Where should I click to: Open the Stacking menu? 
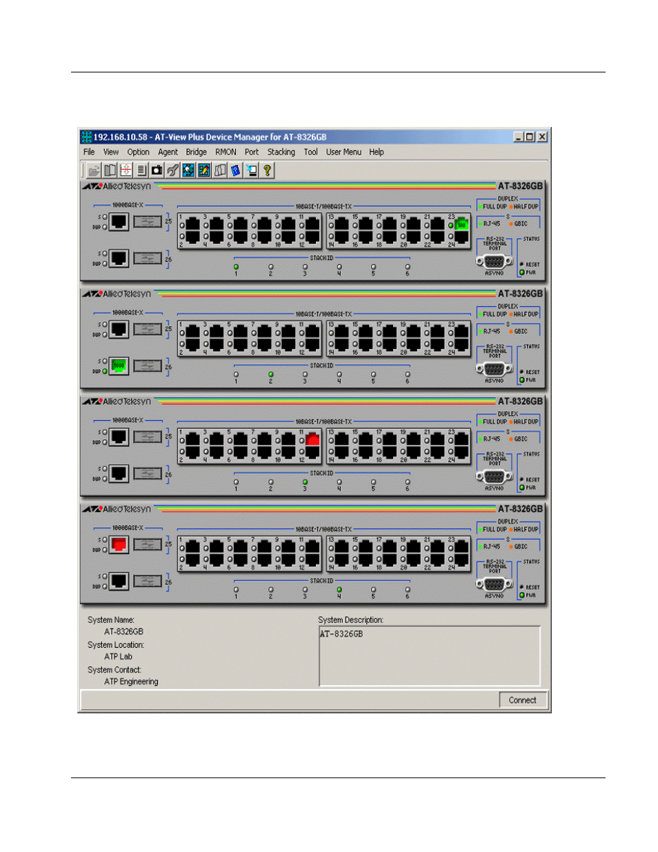281,152
